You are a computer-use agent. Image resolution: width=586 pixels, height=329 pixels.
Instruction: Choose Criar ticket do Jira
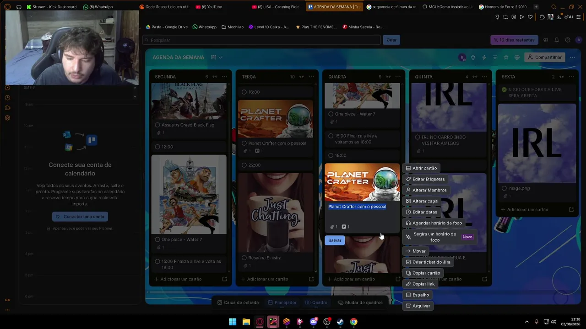click(x=428, y=262)
